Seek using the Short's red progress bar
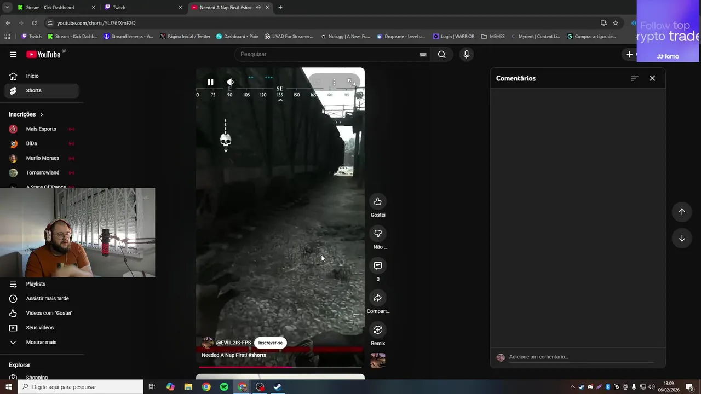The image size is (701, 394). pos(280,367)
